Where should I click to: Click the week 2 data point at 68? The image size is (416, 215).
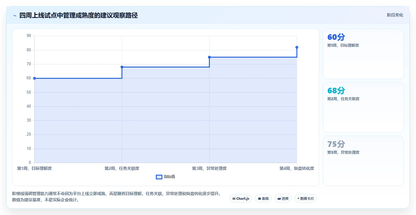pyautogui.click(x=122, y=67)
